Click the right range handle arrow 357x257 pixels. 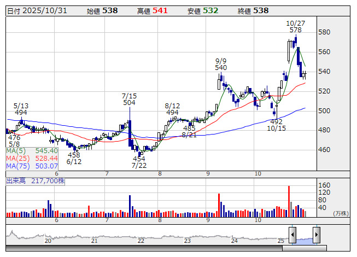click(317, 235)
